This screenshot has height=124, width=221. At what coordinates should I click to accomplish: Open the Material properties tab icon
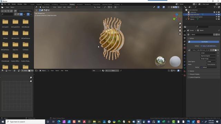click(185, 71)
